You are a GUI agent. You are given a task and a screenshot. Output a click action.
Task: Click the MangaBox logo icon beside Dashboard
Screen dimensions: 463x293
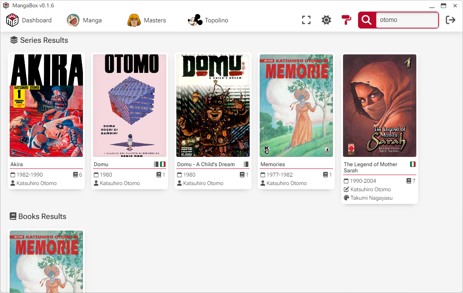tap(12, 20)
